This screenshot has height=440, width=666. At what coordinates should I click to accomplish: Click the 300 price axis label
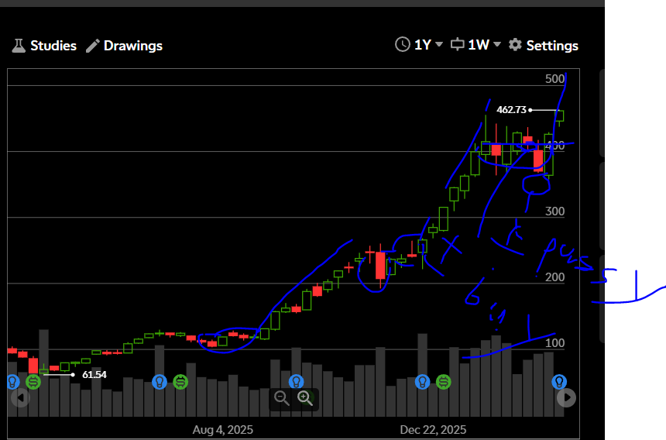554,211
